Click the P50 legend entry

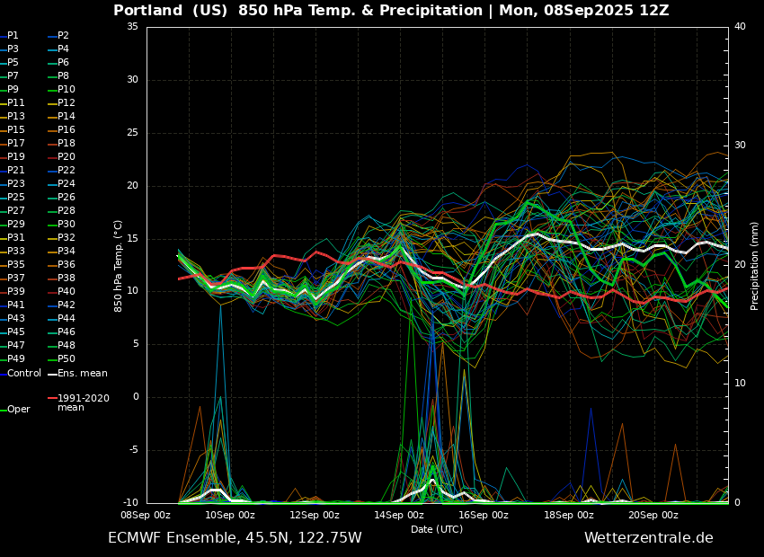[67, 359]
